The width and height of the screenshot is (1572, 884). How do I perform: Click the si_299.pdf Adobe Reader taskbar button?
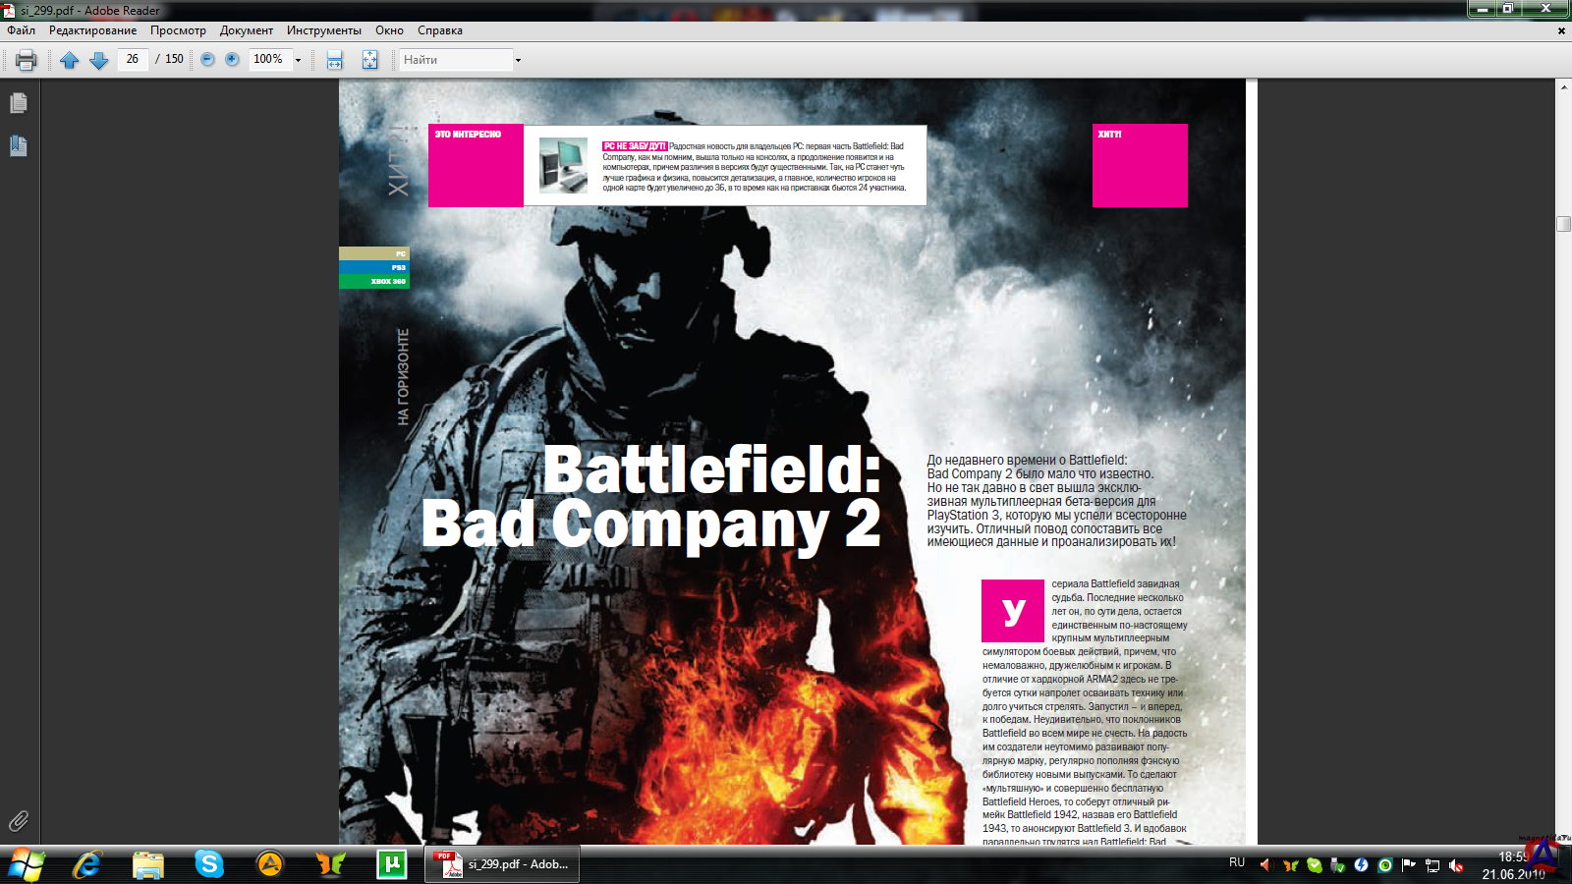tap(502, 864)
